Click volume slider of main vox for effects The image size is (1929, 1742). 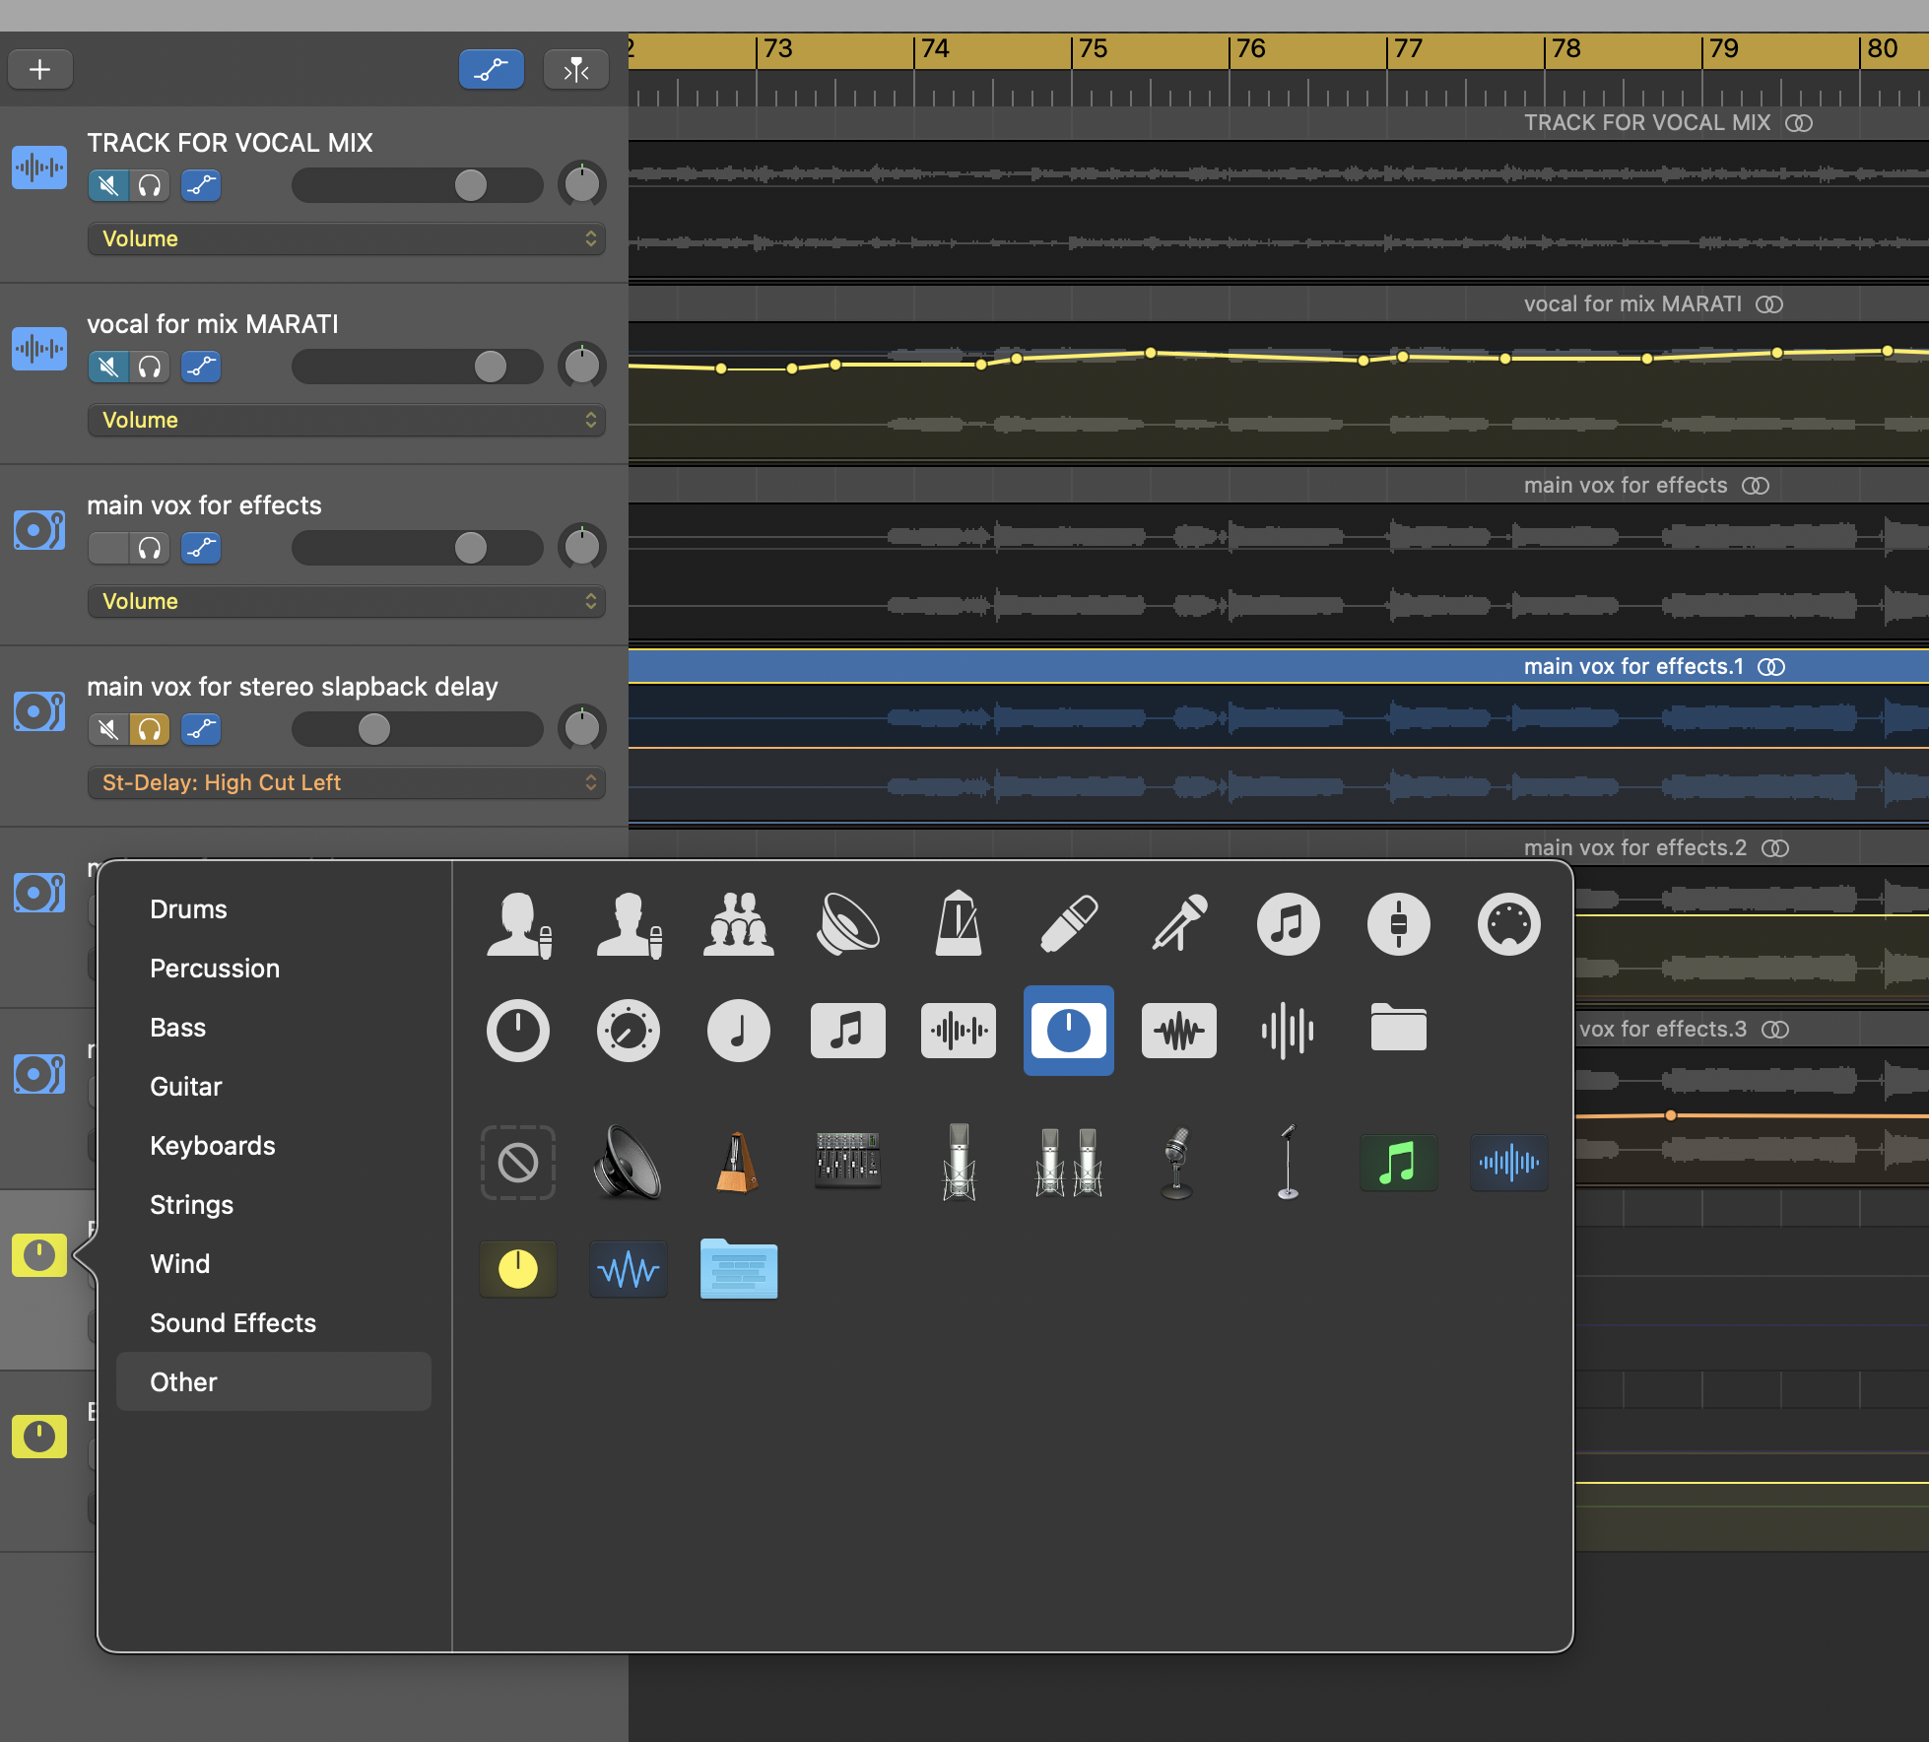[471, 548]
